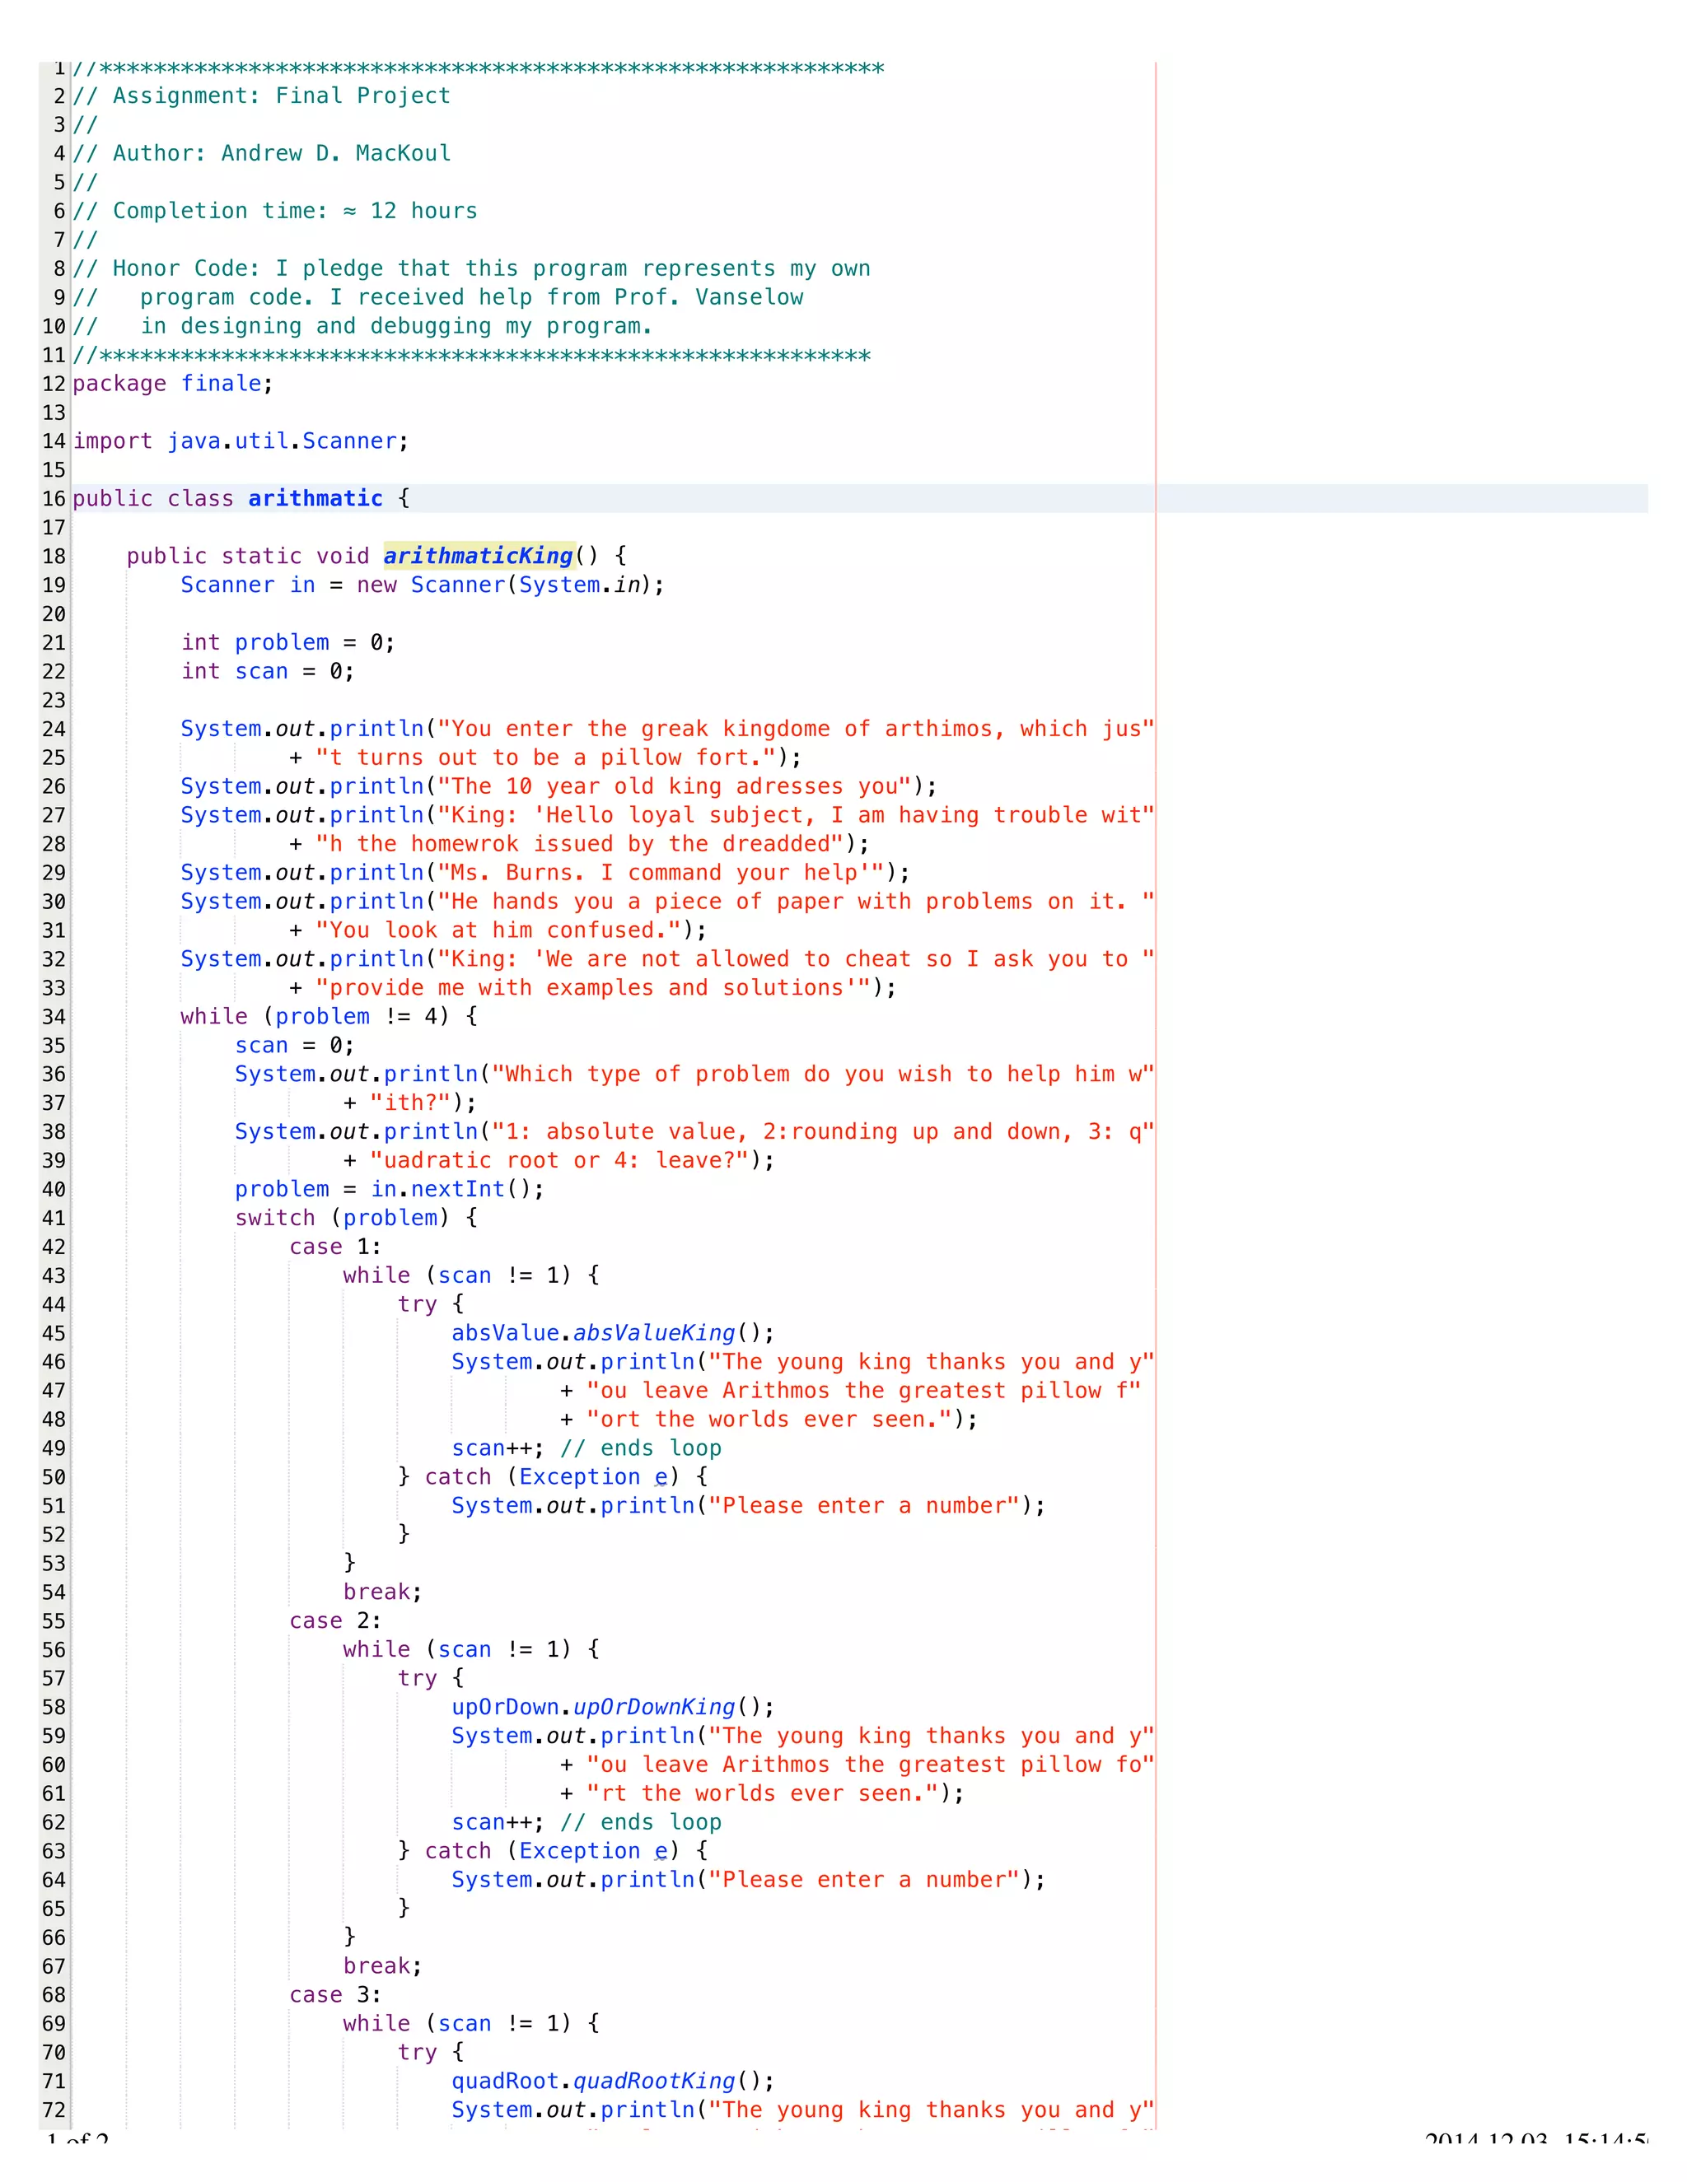Click 'break;' on line 67

(383, 1966)
